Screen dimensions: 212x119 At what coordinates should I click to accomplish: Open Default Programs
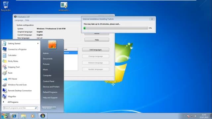50,92
